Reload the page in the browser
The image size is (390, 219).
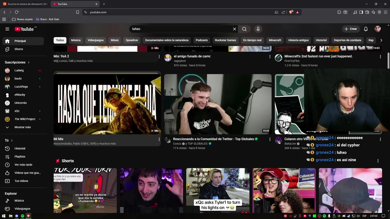coord(16,12)
